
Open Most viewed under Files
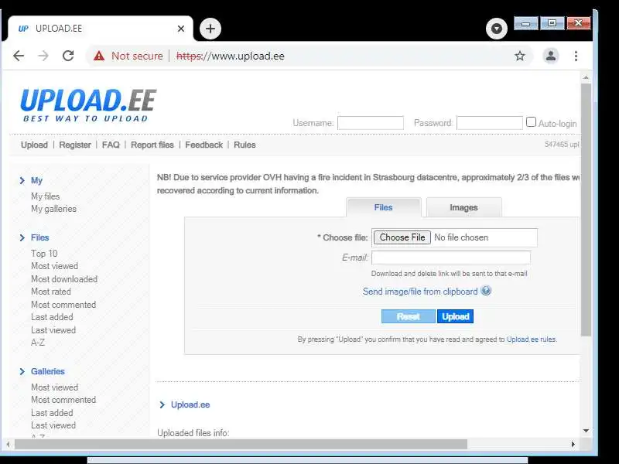(x=54, y=266)
